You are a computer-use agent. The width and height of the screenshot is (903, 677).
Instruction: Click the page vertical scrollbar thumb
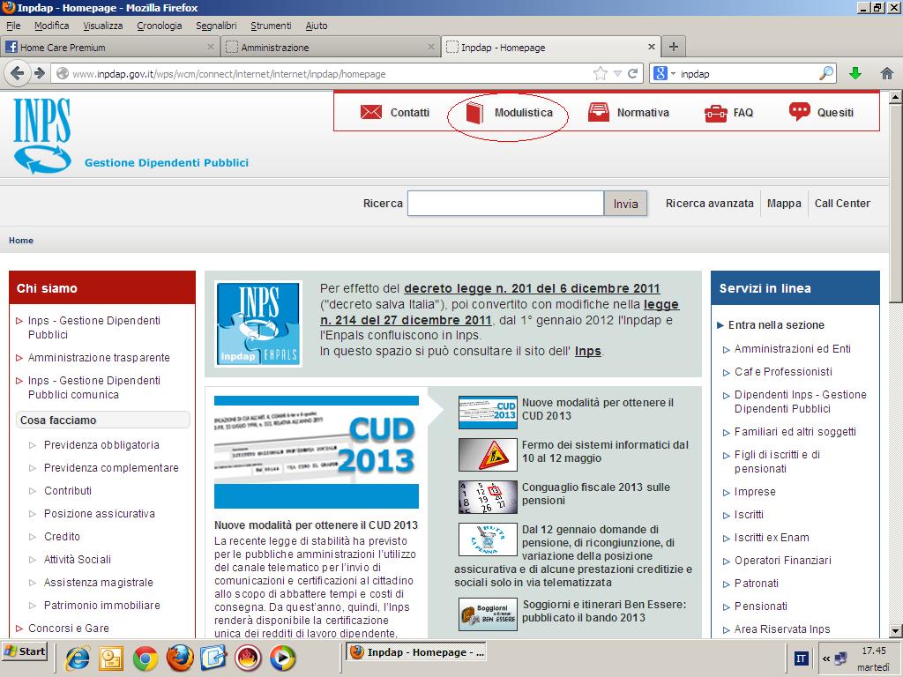point(896,202)
